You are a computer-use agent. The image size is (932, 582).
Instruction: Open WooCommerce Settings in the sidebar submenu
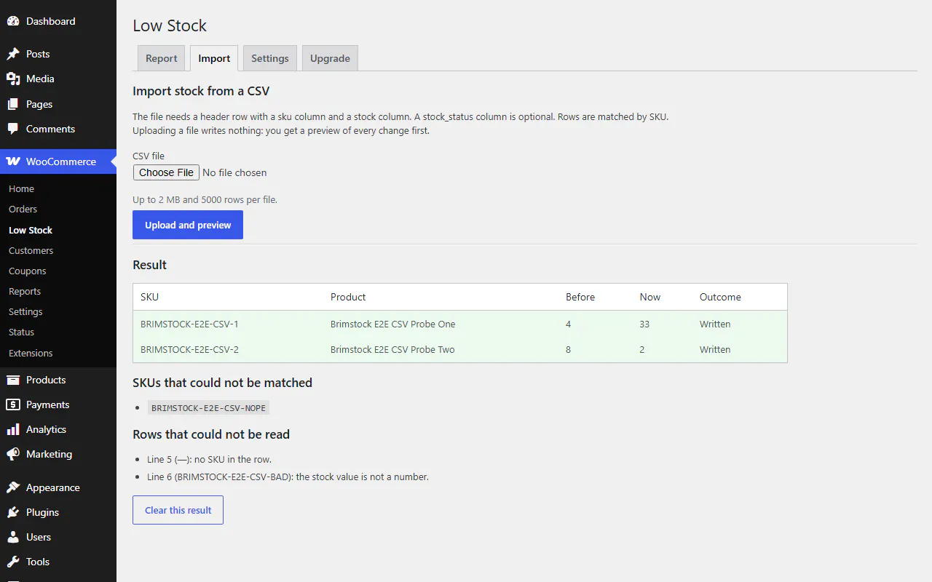[x=25, y=311]
